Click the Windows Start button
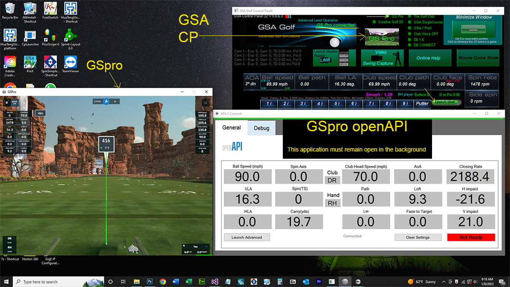The image size is (510, 287). pos(6,282)
